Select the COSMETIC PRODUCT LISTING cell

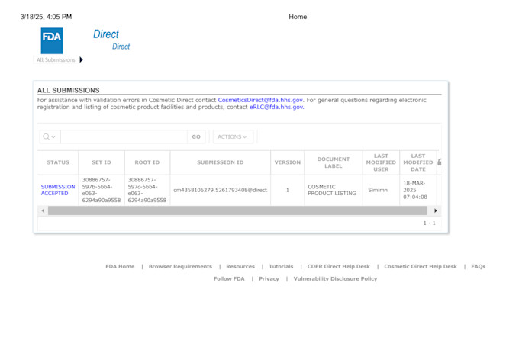tap(332, 190)
